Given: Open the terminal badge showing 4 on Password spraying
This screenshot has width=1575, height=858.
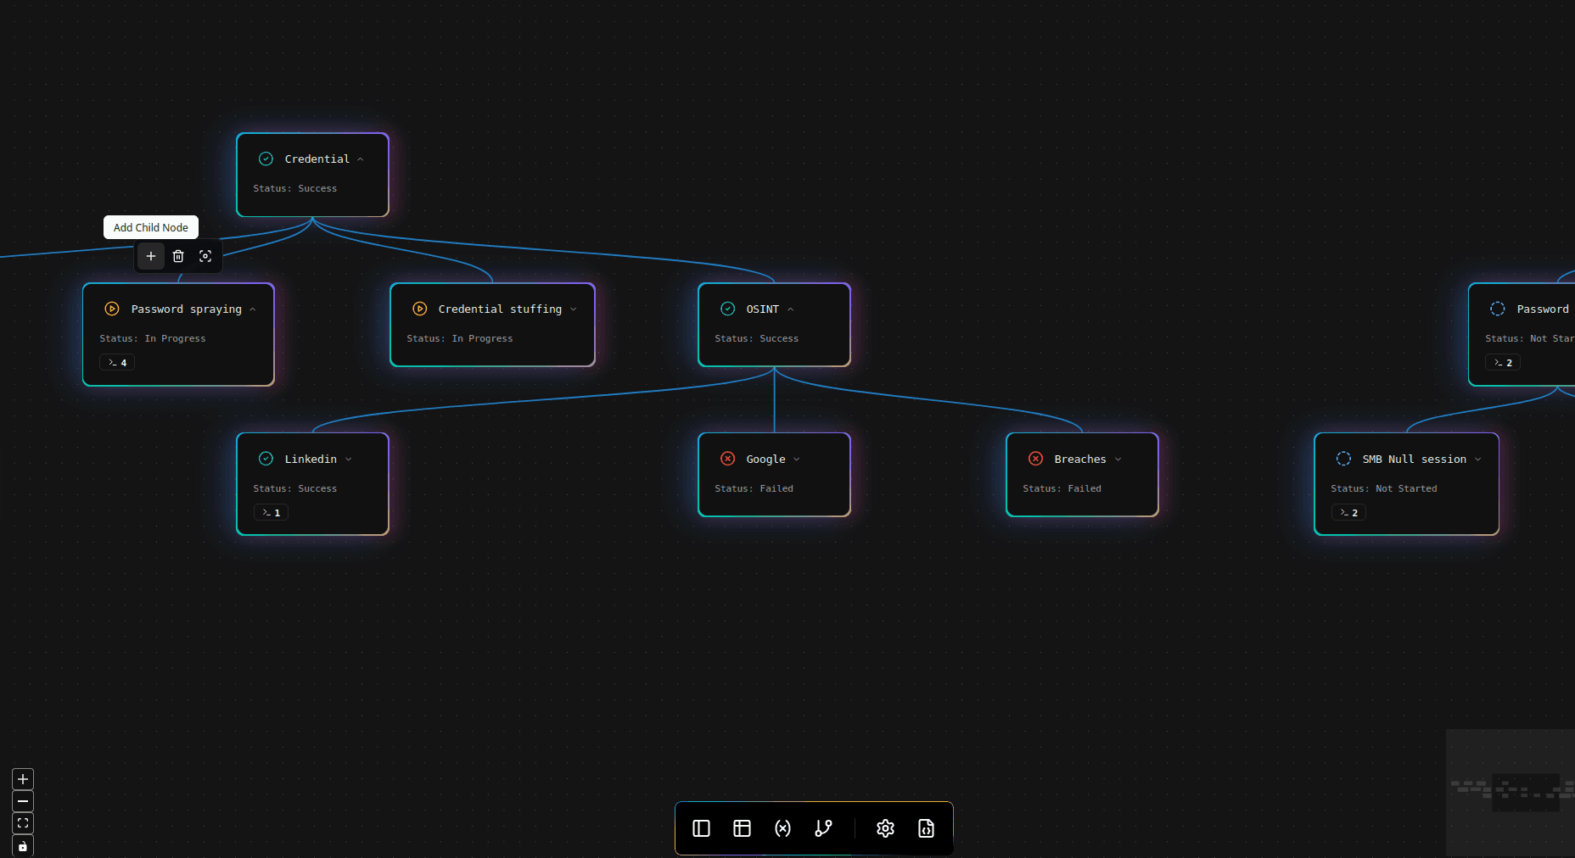Looking at the screenshot, I should tap(116, 362).
